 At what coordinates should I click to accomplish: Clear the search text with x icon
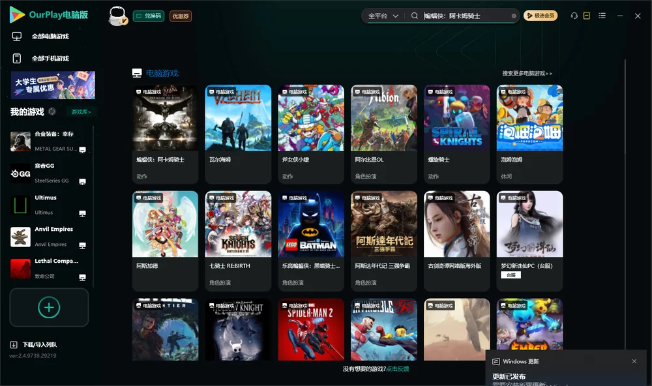click(514, 16)
